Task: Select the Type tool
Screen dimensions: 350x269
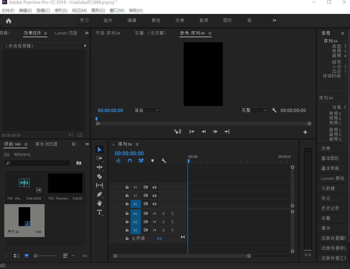Action: (99, 212)
